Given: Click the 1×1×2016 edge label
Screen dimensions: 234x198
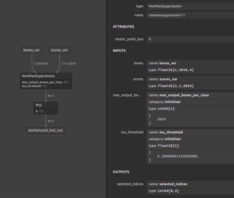Looking at the screenshot, I should [x=69, y=64].
